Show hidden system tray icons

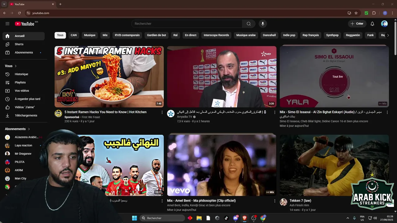pos(347,218)
